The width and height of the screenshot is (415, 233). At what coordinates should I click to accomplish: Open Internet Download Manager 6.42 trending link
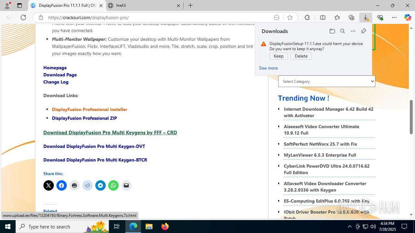328,112
